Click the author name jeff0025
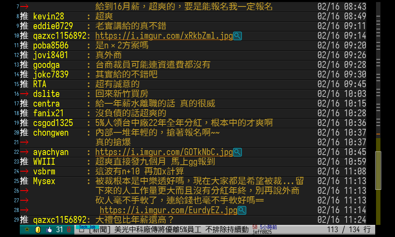 point(262,233)
